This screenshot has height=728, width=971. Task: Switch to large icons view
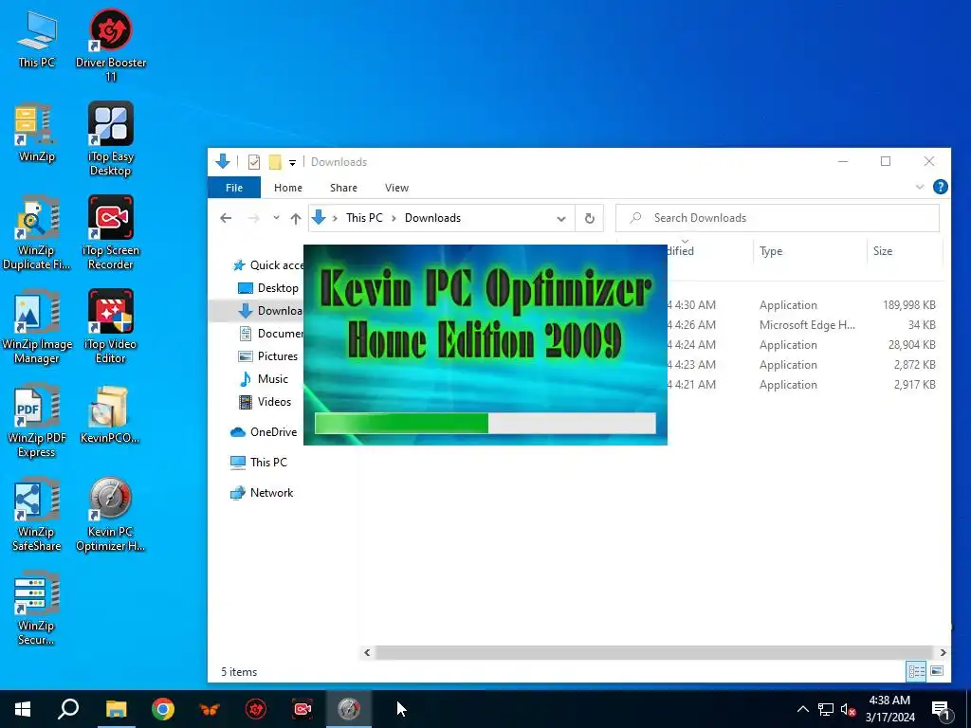(937, 671)
